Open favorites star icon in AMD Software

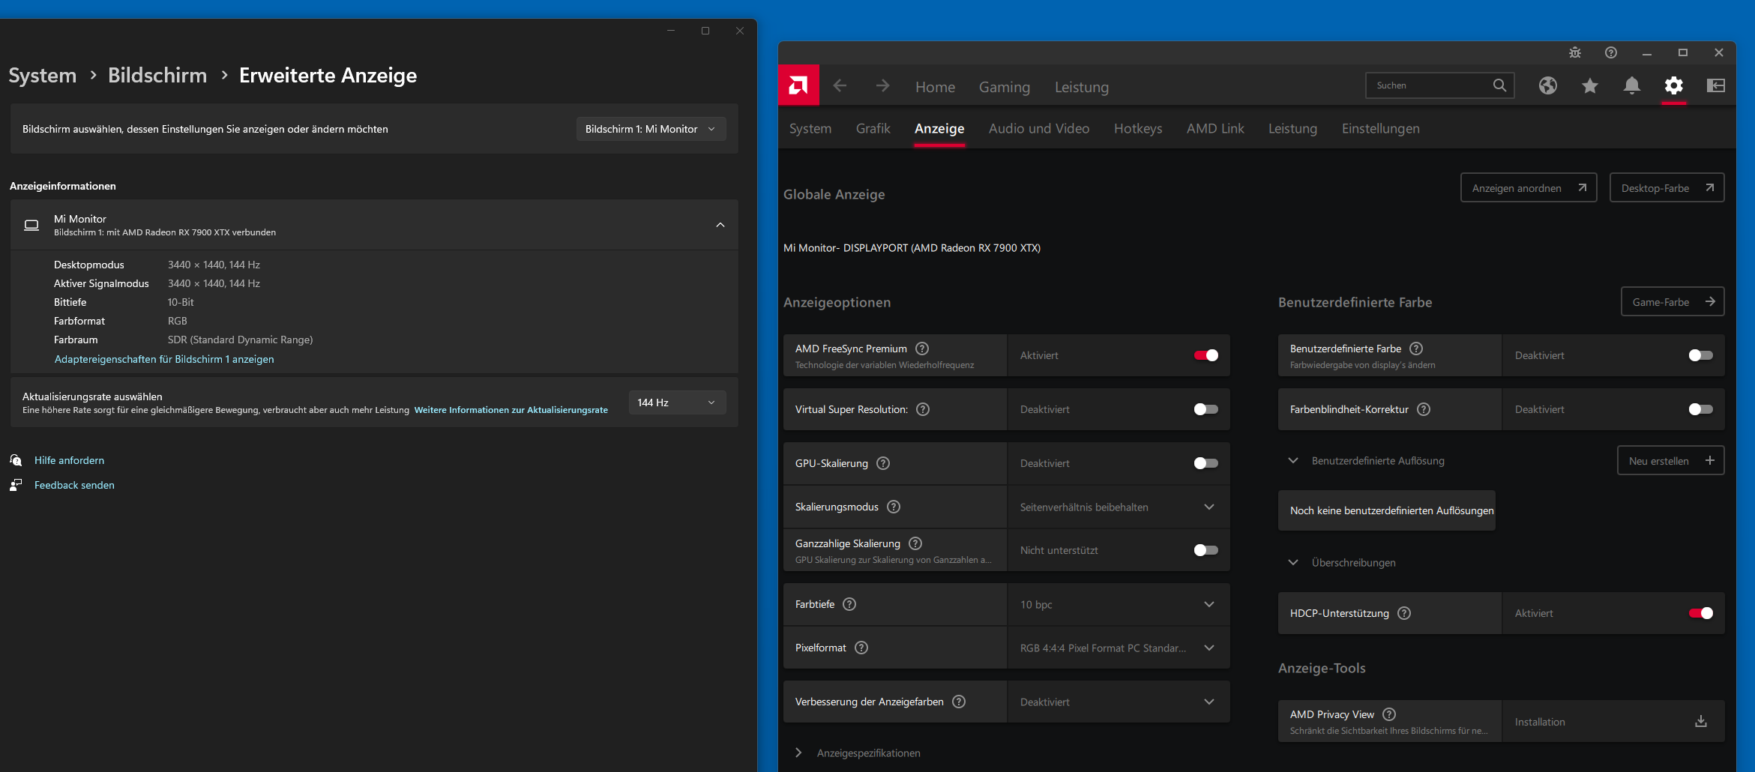point(1589,85)
